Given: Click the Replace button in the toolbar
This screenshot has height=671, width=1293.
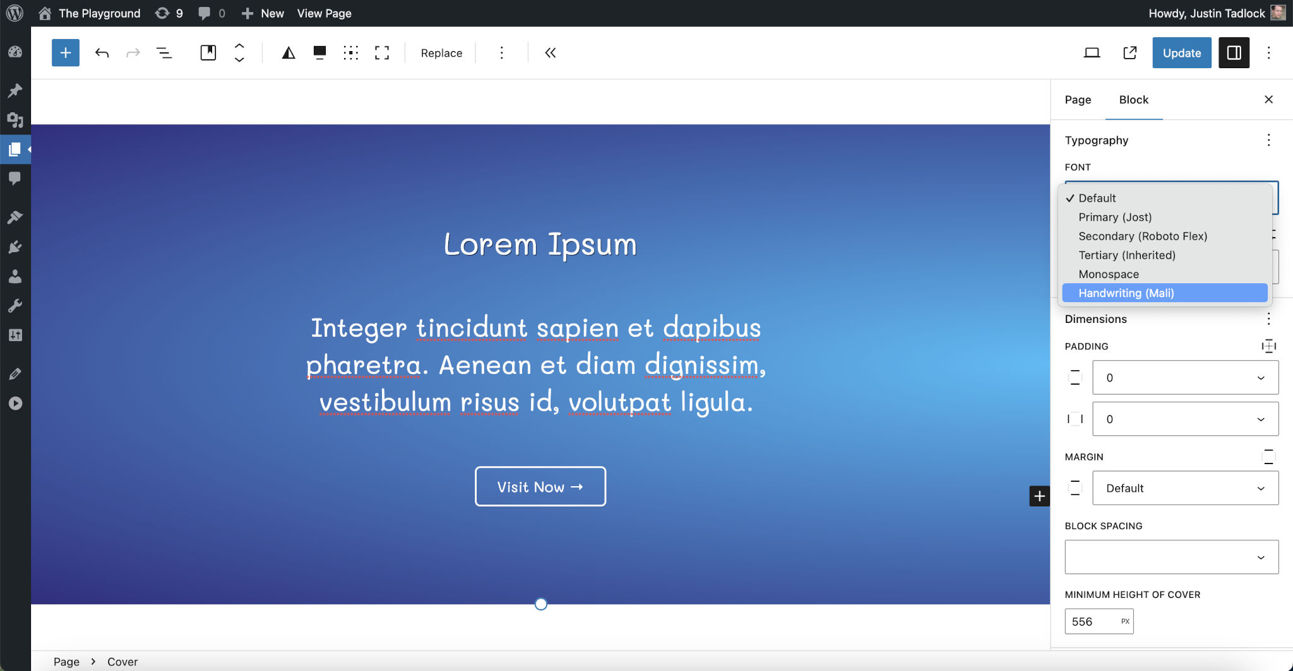Looking at the screenshot, I should [x=440, y=53].
